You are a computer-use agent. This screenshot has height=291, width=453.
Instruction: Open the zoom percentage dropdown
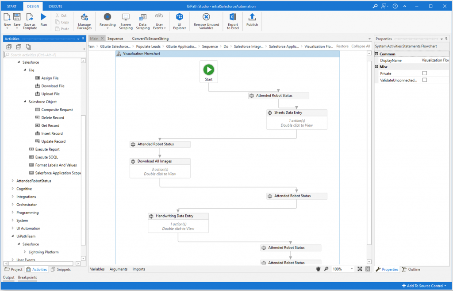[x=352, y=269]
